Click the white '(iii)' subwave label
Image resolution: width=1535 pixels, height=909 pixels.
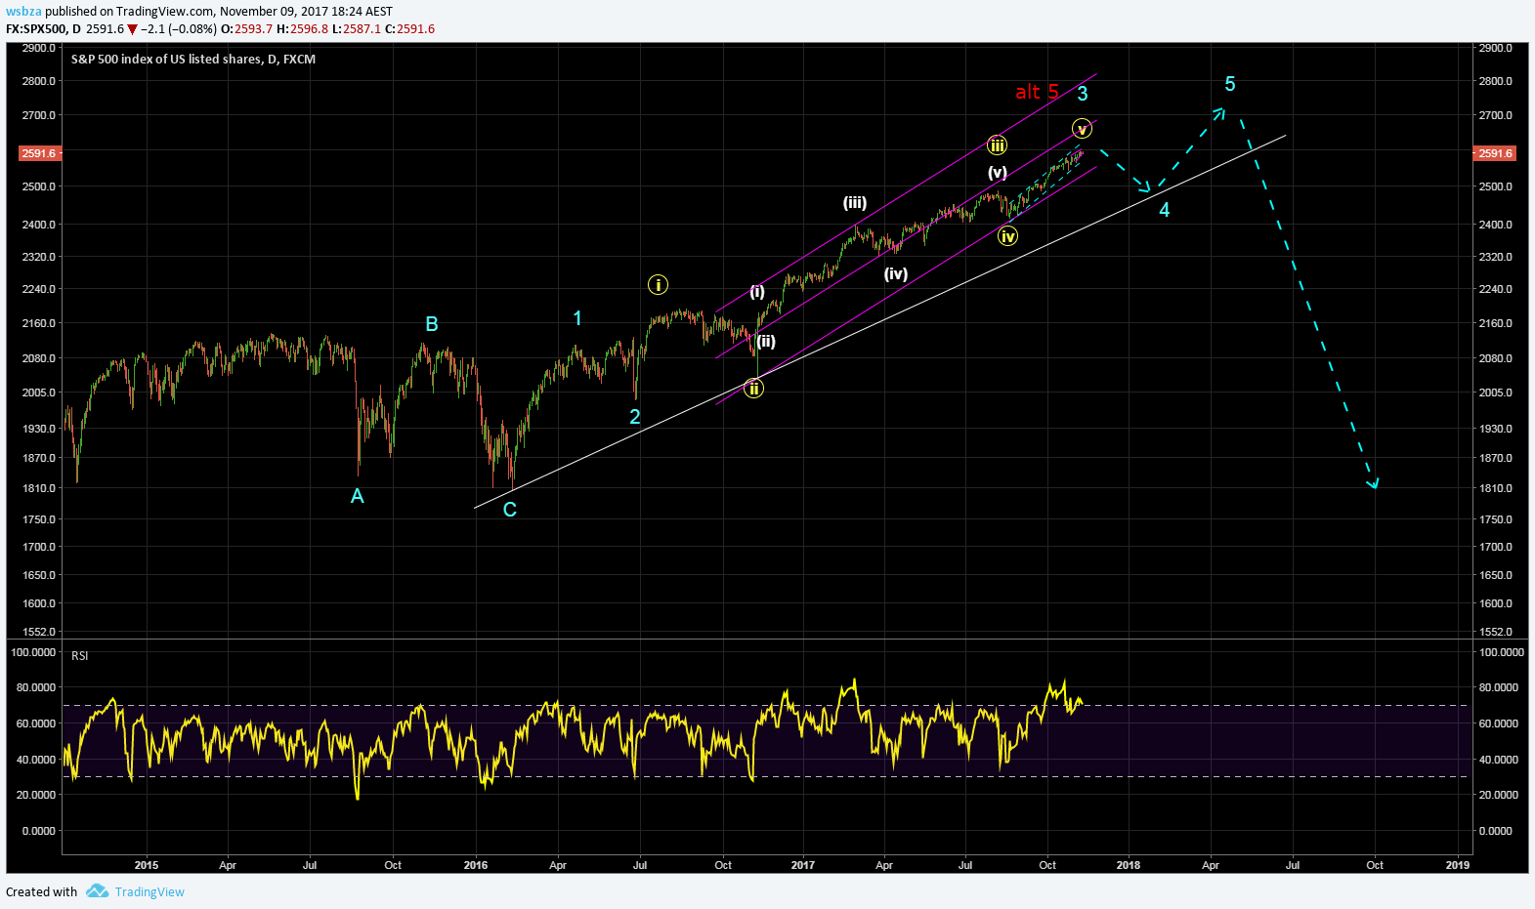855,203
